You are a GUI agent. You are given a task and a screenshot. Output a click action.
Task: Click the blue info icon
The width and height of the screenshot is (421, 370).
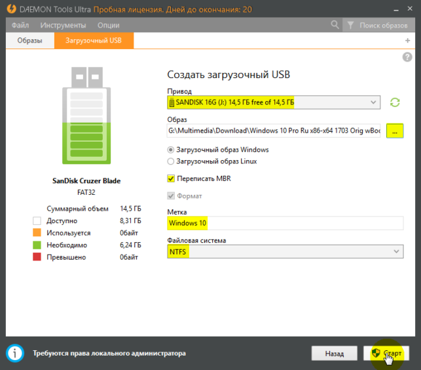[x=15, y=353]
